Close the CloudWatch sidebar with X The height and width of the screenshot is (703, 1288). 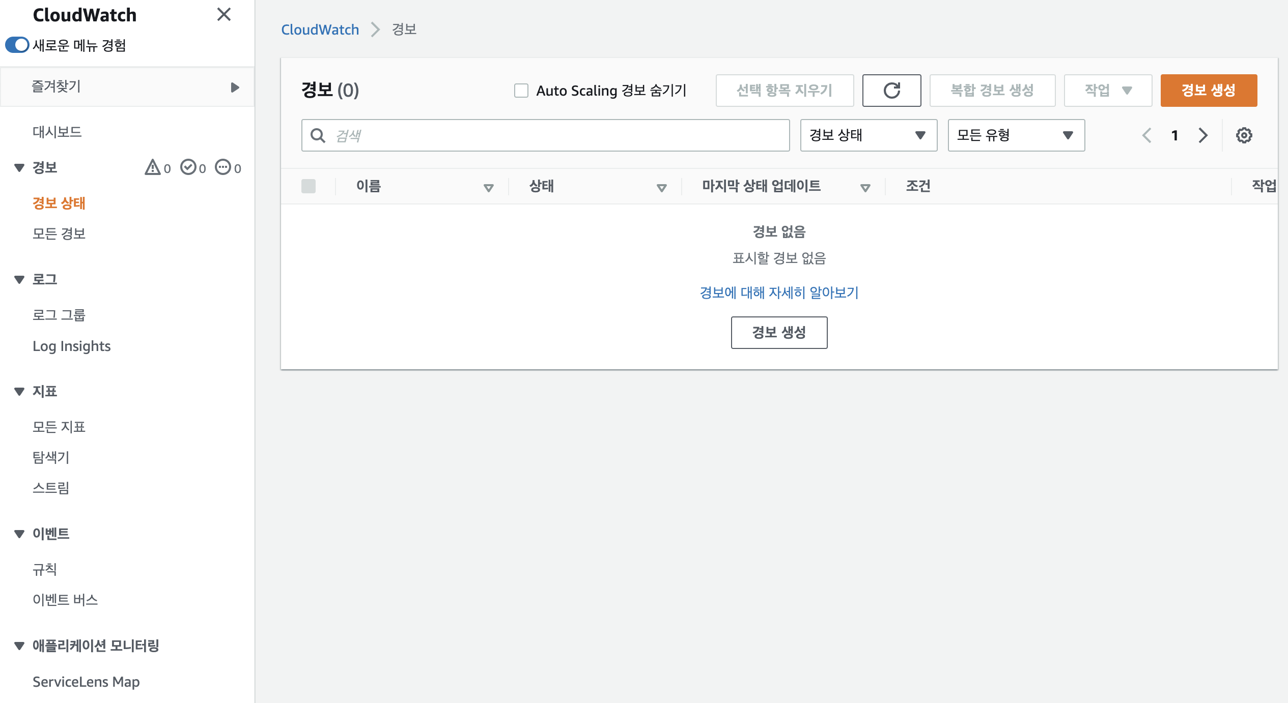[224, 14]
